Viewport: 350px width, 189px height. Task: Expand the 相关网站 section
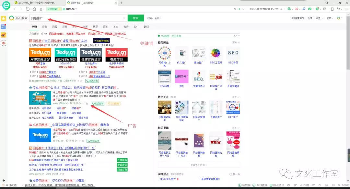[236, 42]
